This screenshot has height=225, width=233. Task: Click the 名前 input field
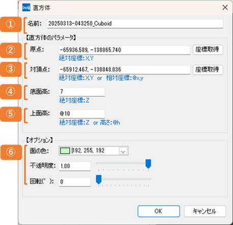(135, 23)
